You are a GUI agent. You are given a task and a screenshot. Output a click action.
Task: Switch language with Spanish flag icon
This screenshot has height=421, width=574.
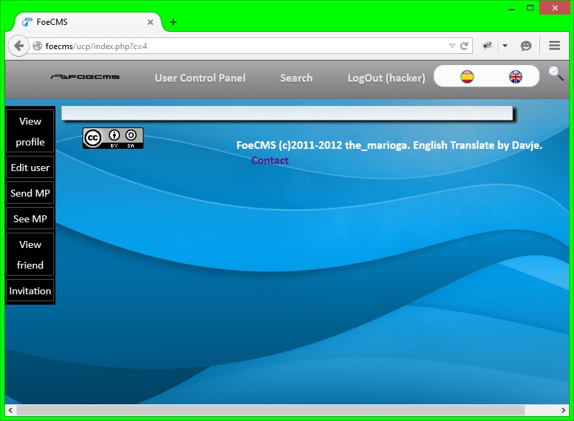coord(467,77)
